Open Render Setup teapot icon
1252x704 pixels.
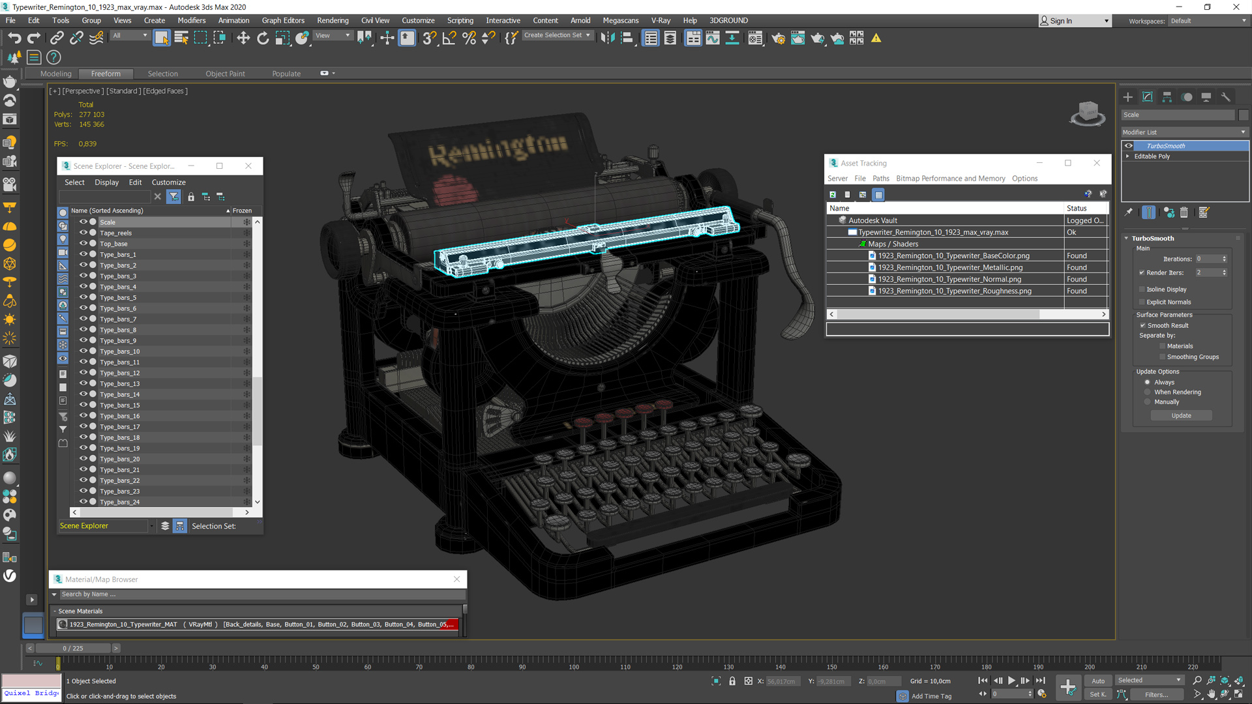coord(778,38)
